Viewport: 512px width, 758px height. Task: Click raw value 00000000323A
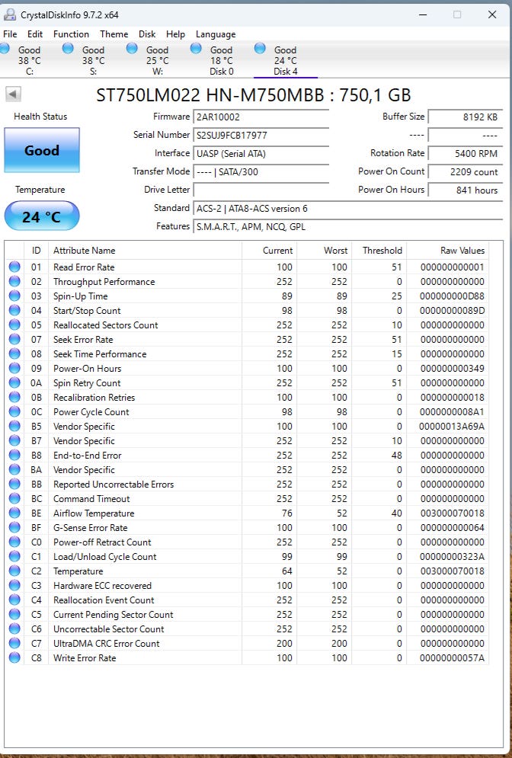click(x=452, y=556)
